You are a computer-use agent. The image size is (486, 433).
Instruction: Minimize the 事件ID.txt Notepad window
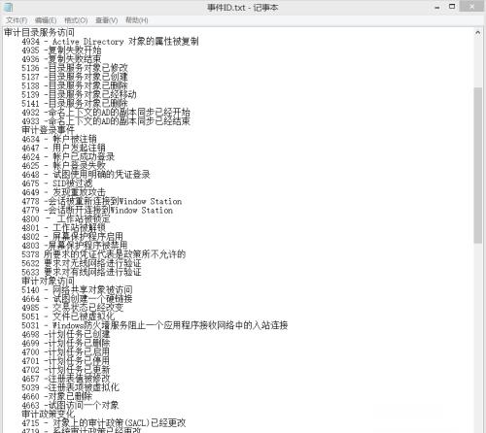437,7
